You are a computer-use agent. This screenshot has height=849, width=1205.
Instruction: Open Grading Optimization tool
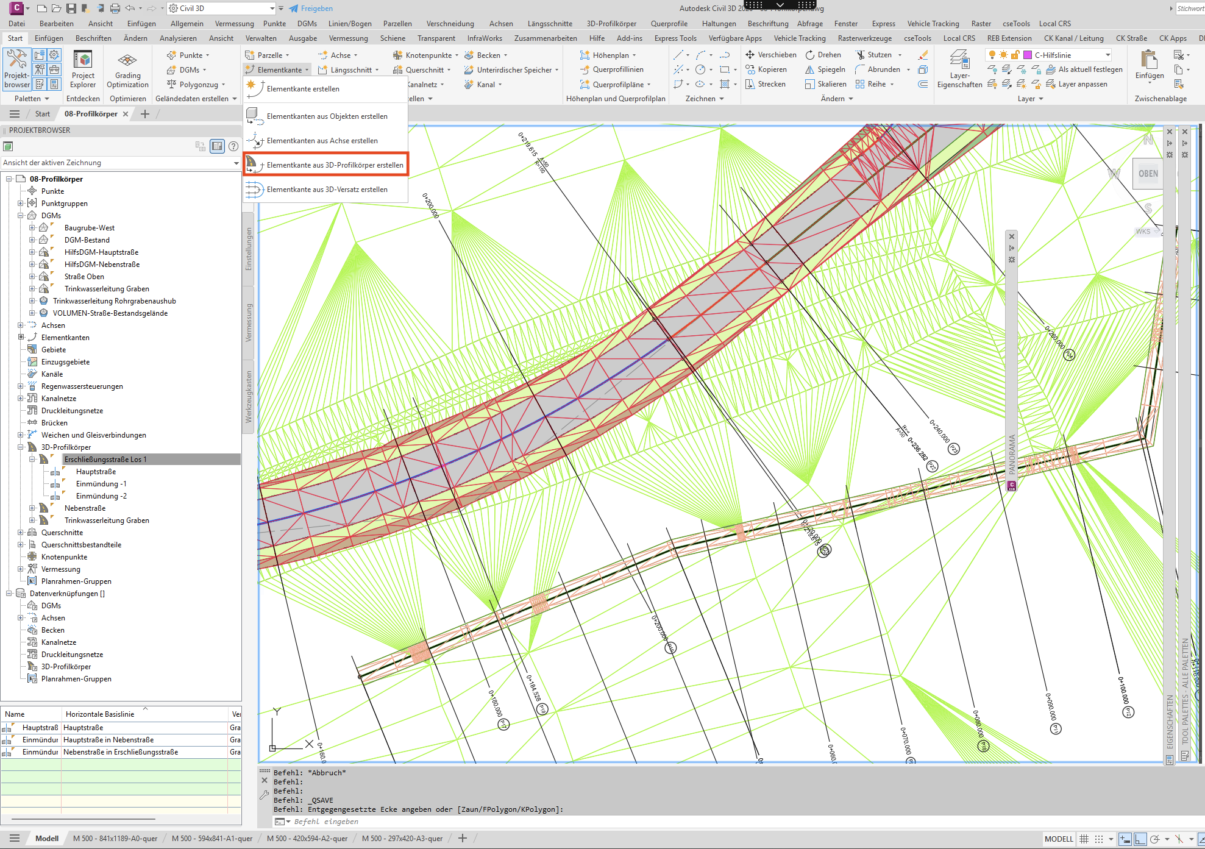(x=127, y=69)
